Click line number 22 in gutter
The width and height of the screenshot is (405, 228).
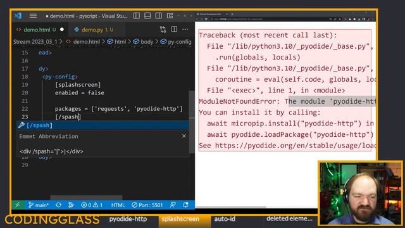coord(25,109)
